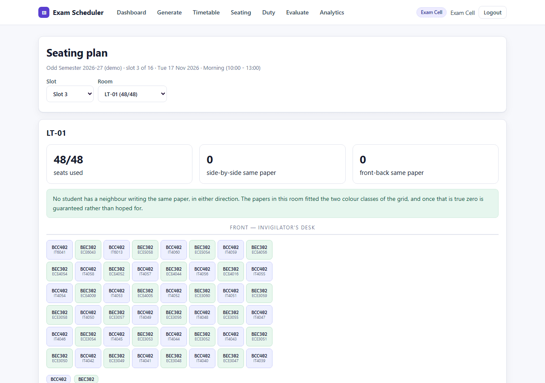Navigate to the Evaluate page
The width and height of the screenshot is (545, 383).
click(297, 12)
